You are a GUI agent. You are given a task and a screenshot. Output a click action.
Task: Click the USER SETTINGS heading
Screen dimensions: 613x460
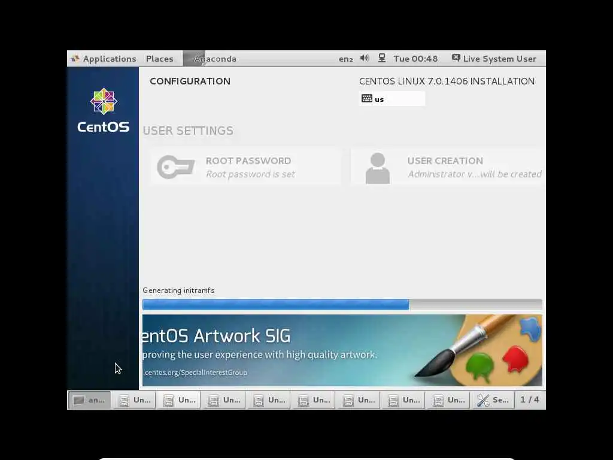pos(188,131)
